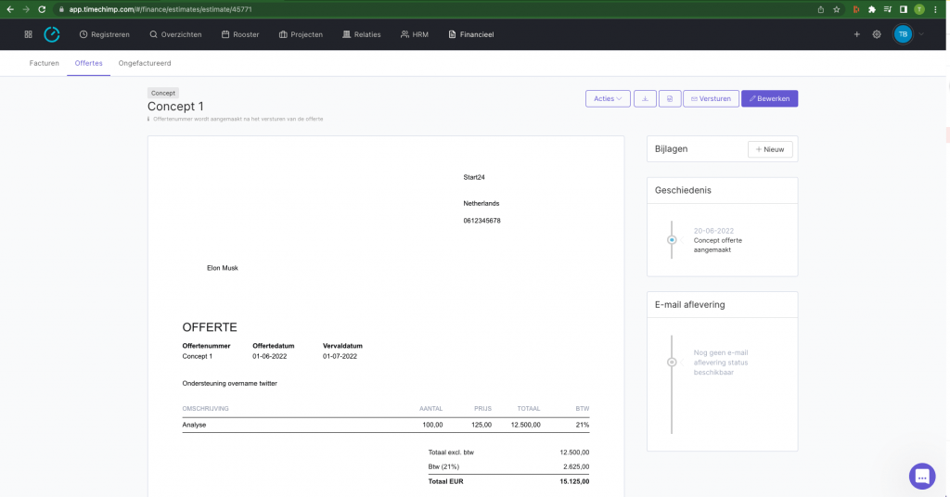The height and width of the screenshot is (497, 950).
Task: Click the TimeChimp logo icon
Action: (x=52, y=34)
